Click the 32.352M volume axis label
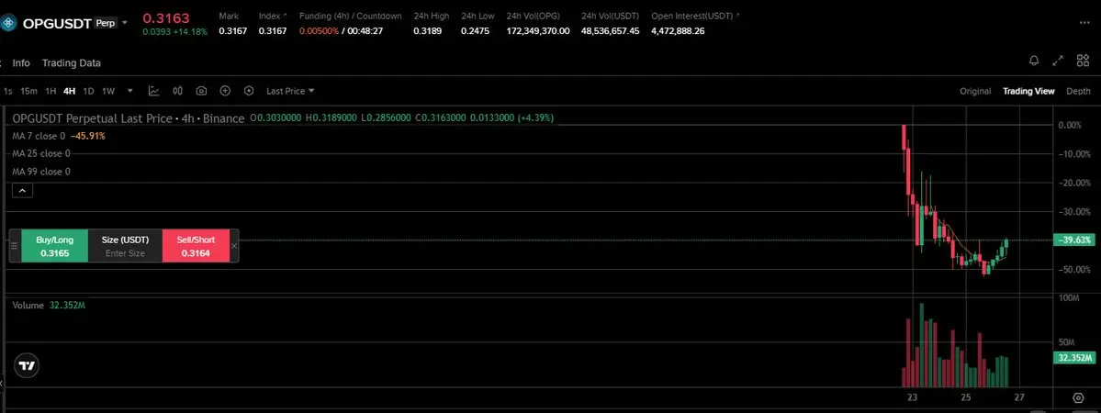Image resolution: width=1101 pixels, height=413 pixels. click(x=1075, y=358)
